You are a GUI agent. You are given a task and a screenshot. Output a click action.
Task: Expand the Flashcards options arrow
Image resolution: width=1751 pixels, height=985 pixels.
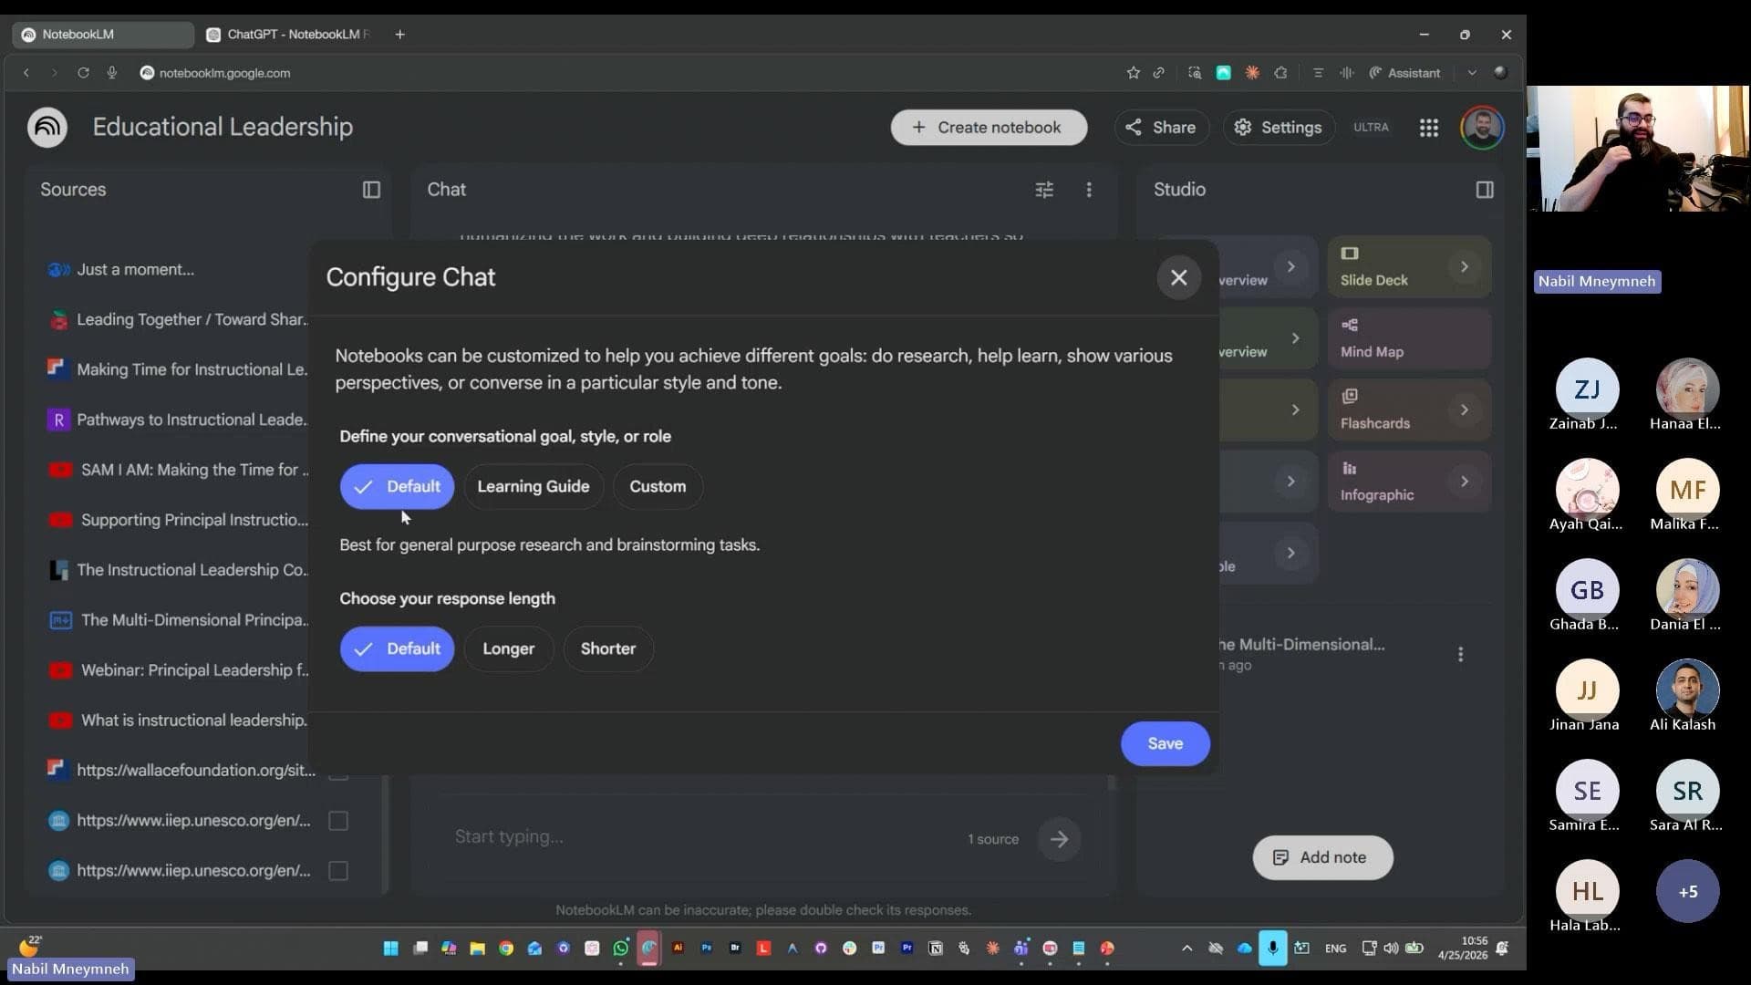click(x=1464, y=410)
